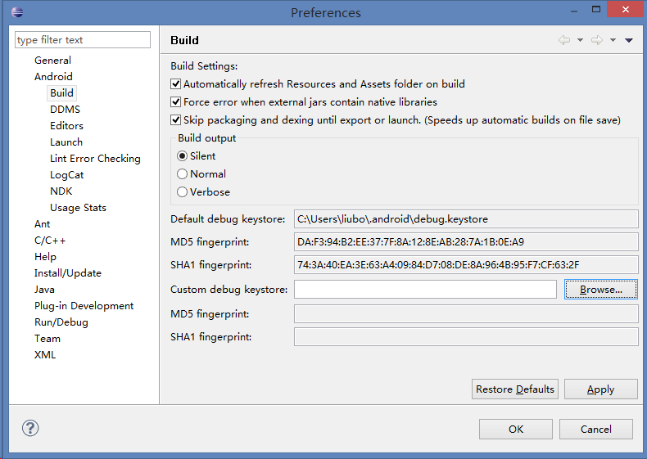Click the default SHA1 fingerprint value field

tap(466, 264)
